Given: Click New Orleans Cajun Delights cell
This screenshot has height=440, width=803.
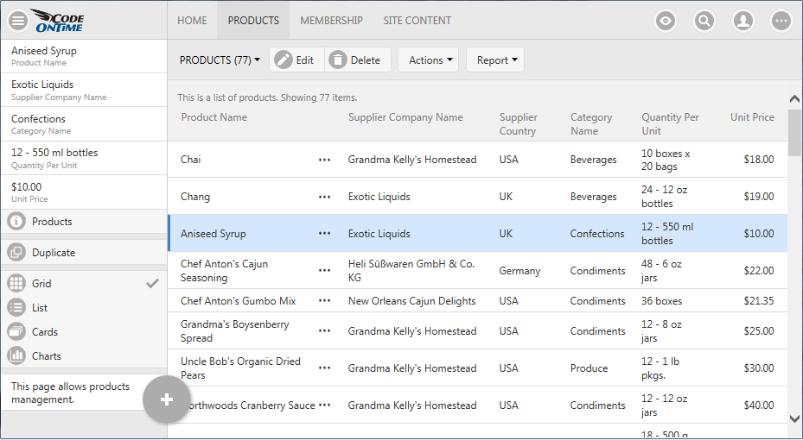Looking at the screenshot, I should [x=411, y=301].
